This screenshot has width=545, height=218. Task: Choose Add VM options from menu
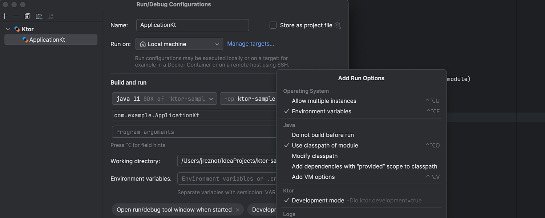[x=313, y=177]
